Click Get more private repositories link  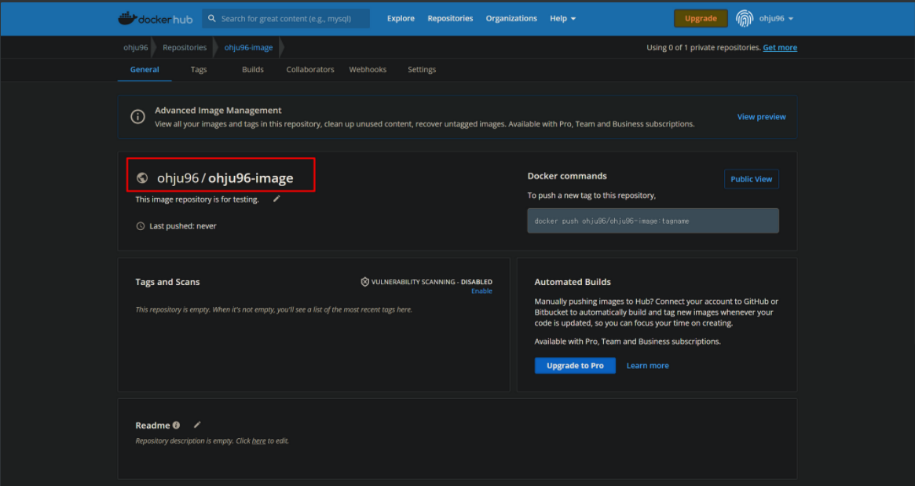(780, 47)
